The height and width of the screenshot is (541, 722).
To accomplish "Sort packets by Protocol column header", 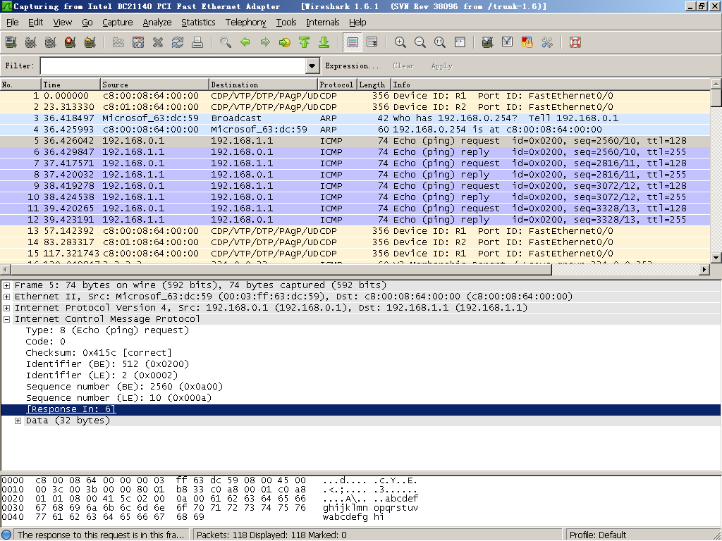I will coord(338,85).
